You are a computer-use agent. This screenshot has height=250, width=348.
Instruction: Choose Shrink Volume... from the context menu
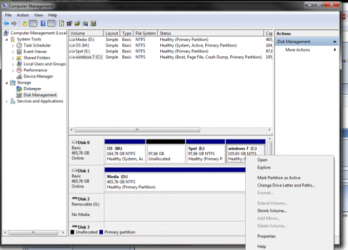pyautogui.click(x=272, y=211)
